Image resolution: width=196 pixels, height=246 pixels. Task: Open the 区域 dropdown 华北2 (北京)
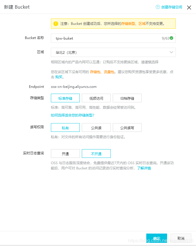113,52
